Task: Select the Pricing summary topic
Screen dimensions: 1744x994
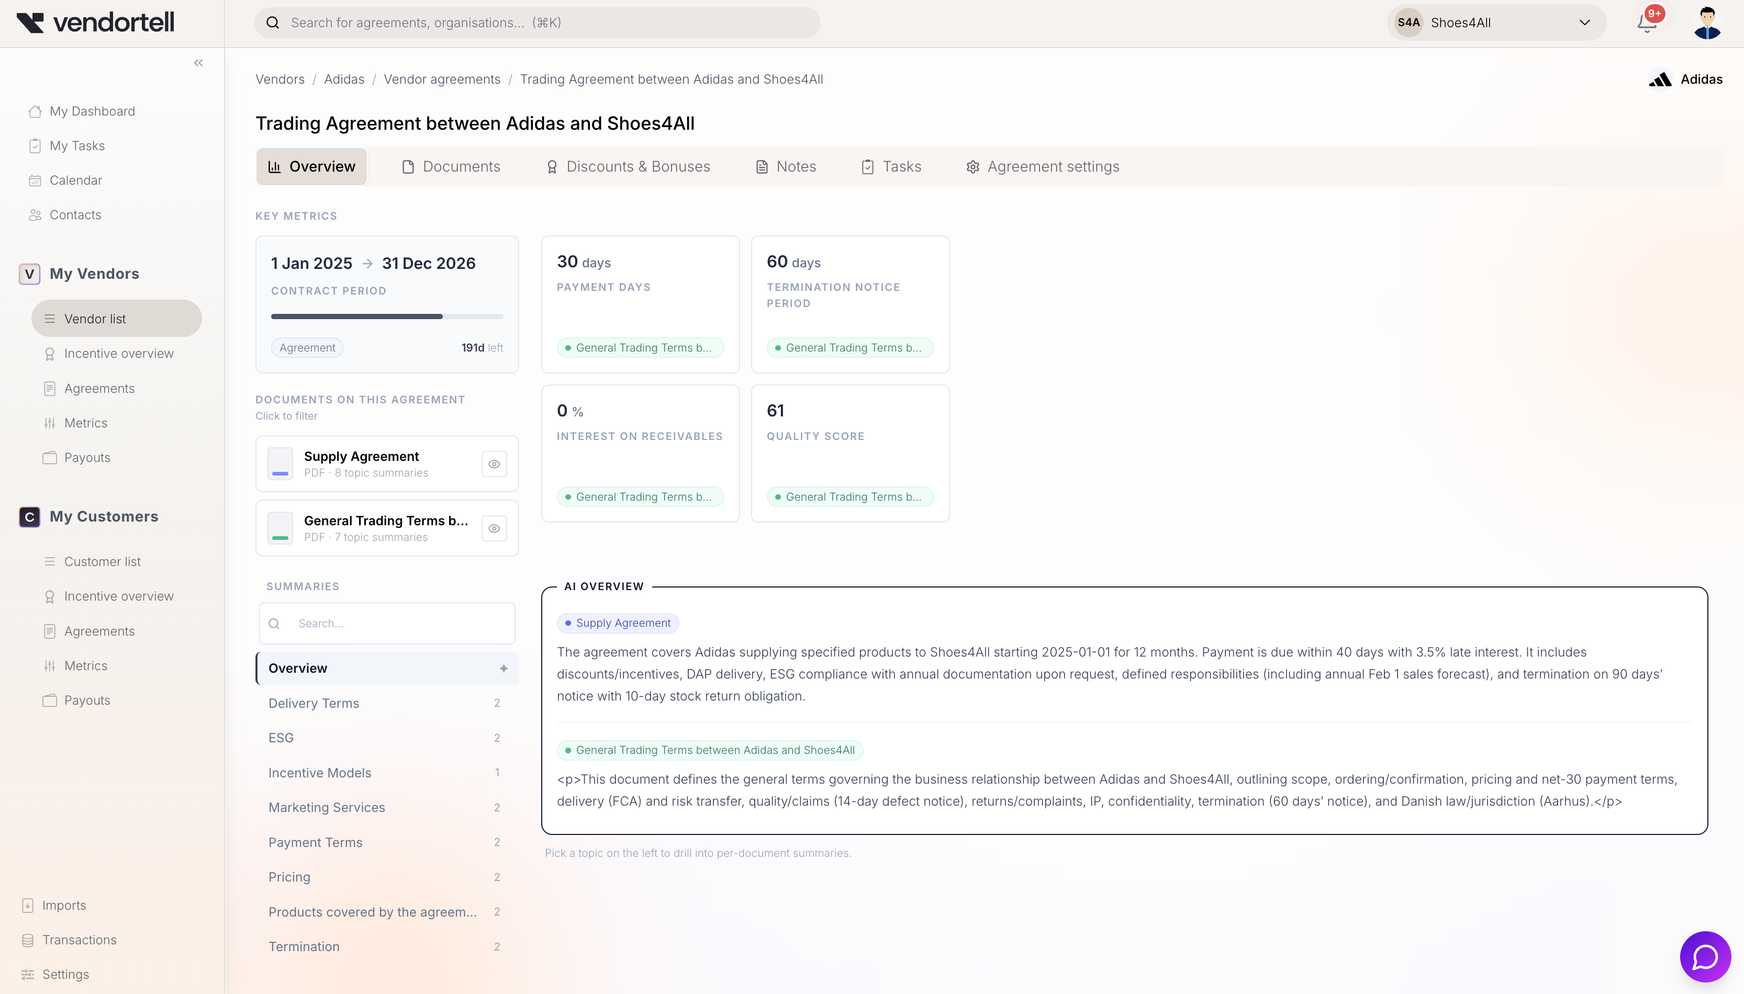Action: click(387, 877)
